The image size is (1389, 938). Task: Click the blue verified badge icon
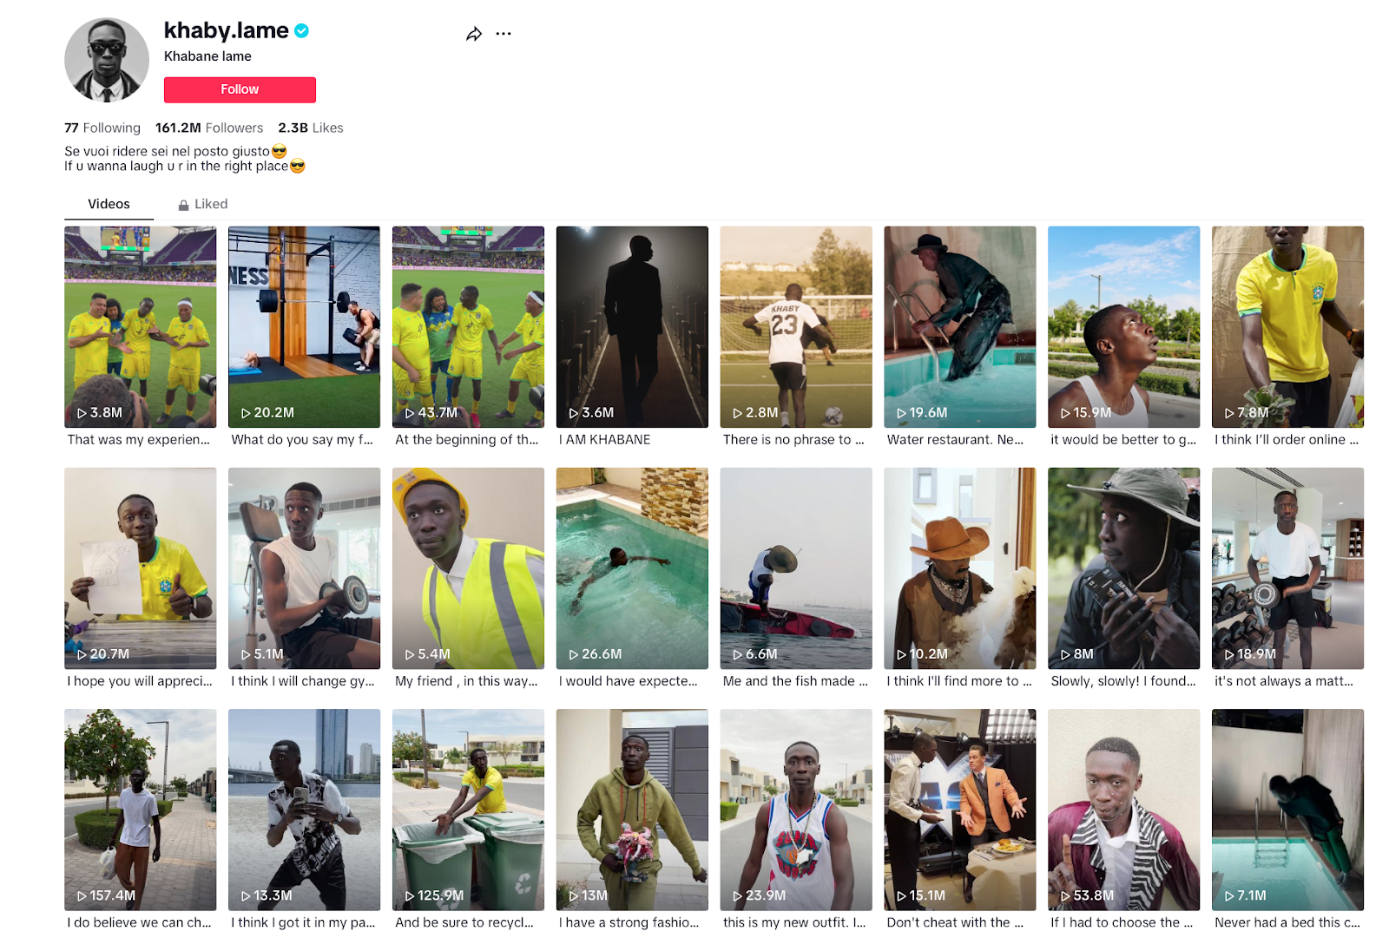pyautogui.click(x=301, y=30)
